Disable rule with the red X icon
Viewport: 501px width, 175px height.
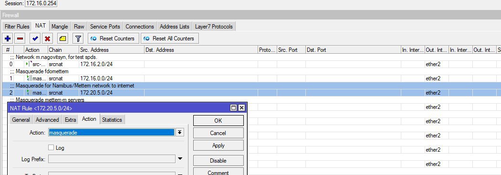click(48, 39)
